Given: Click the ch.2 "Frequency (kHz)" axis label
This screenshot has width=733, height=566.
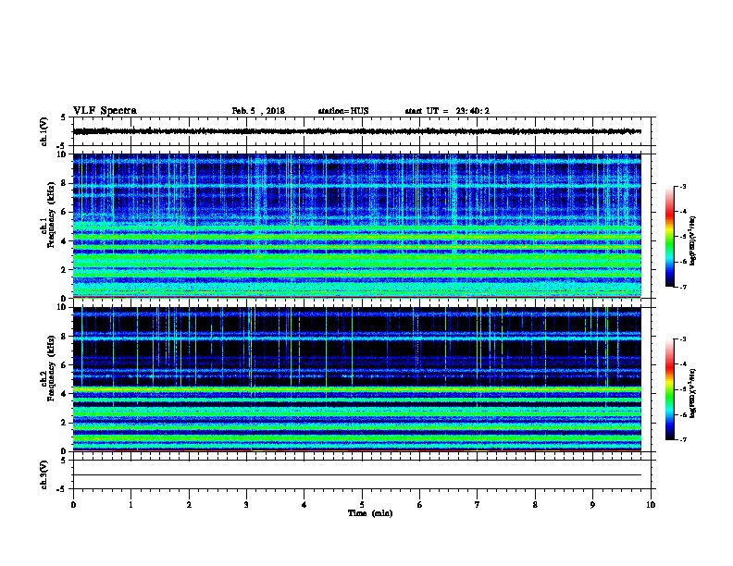Looking at the screenshot, I should tap(52, 367).
